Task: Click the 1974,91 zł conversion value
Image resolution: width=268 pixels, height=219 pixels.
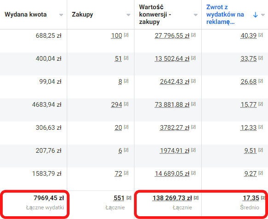Action: 175,150
